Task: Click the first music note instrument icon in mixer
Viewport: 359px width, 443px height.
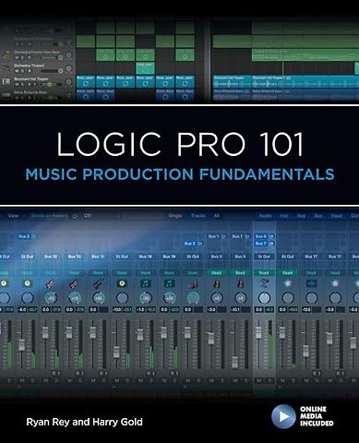Action: 145,283
